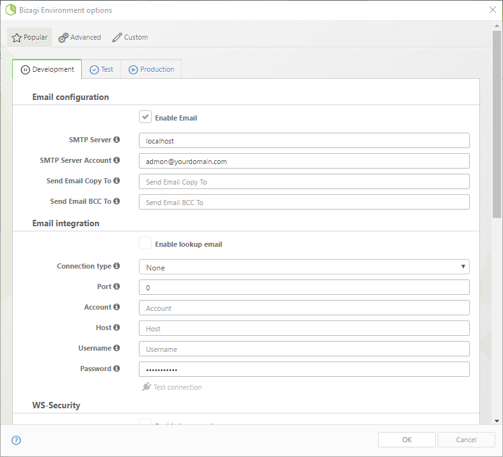This screenshot has width=503, height=457.
Task: Click the scrollbar up arrow
Action: pos(497,26)
